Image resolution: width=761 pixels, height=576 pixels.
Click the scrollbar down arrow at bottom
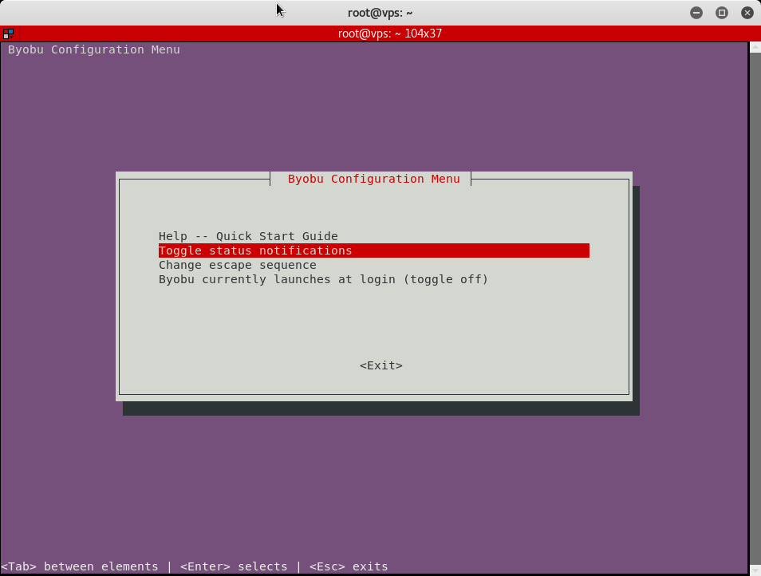point(755,570)
